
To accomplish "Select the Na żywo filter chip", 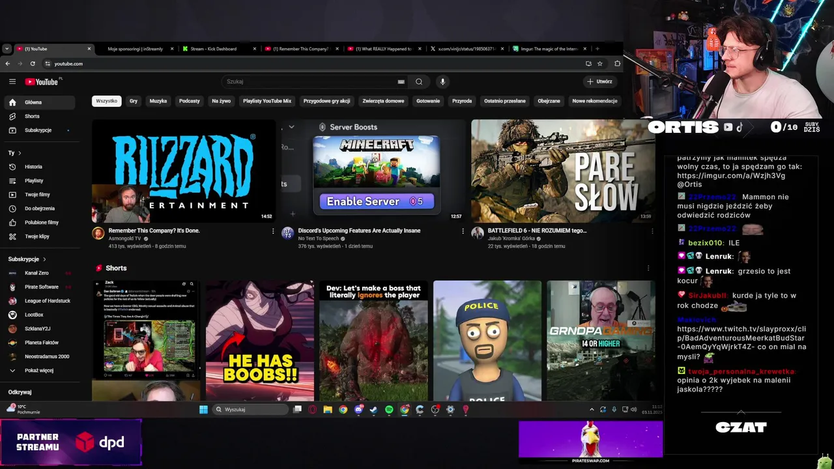I will click(x=222, y=101).
